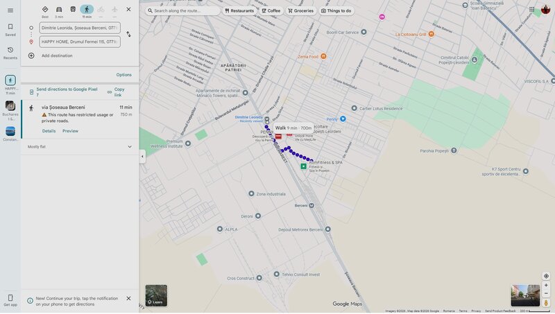Click the Penny supermarket cart marker

343,119
